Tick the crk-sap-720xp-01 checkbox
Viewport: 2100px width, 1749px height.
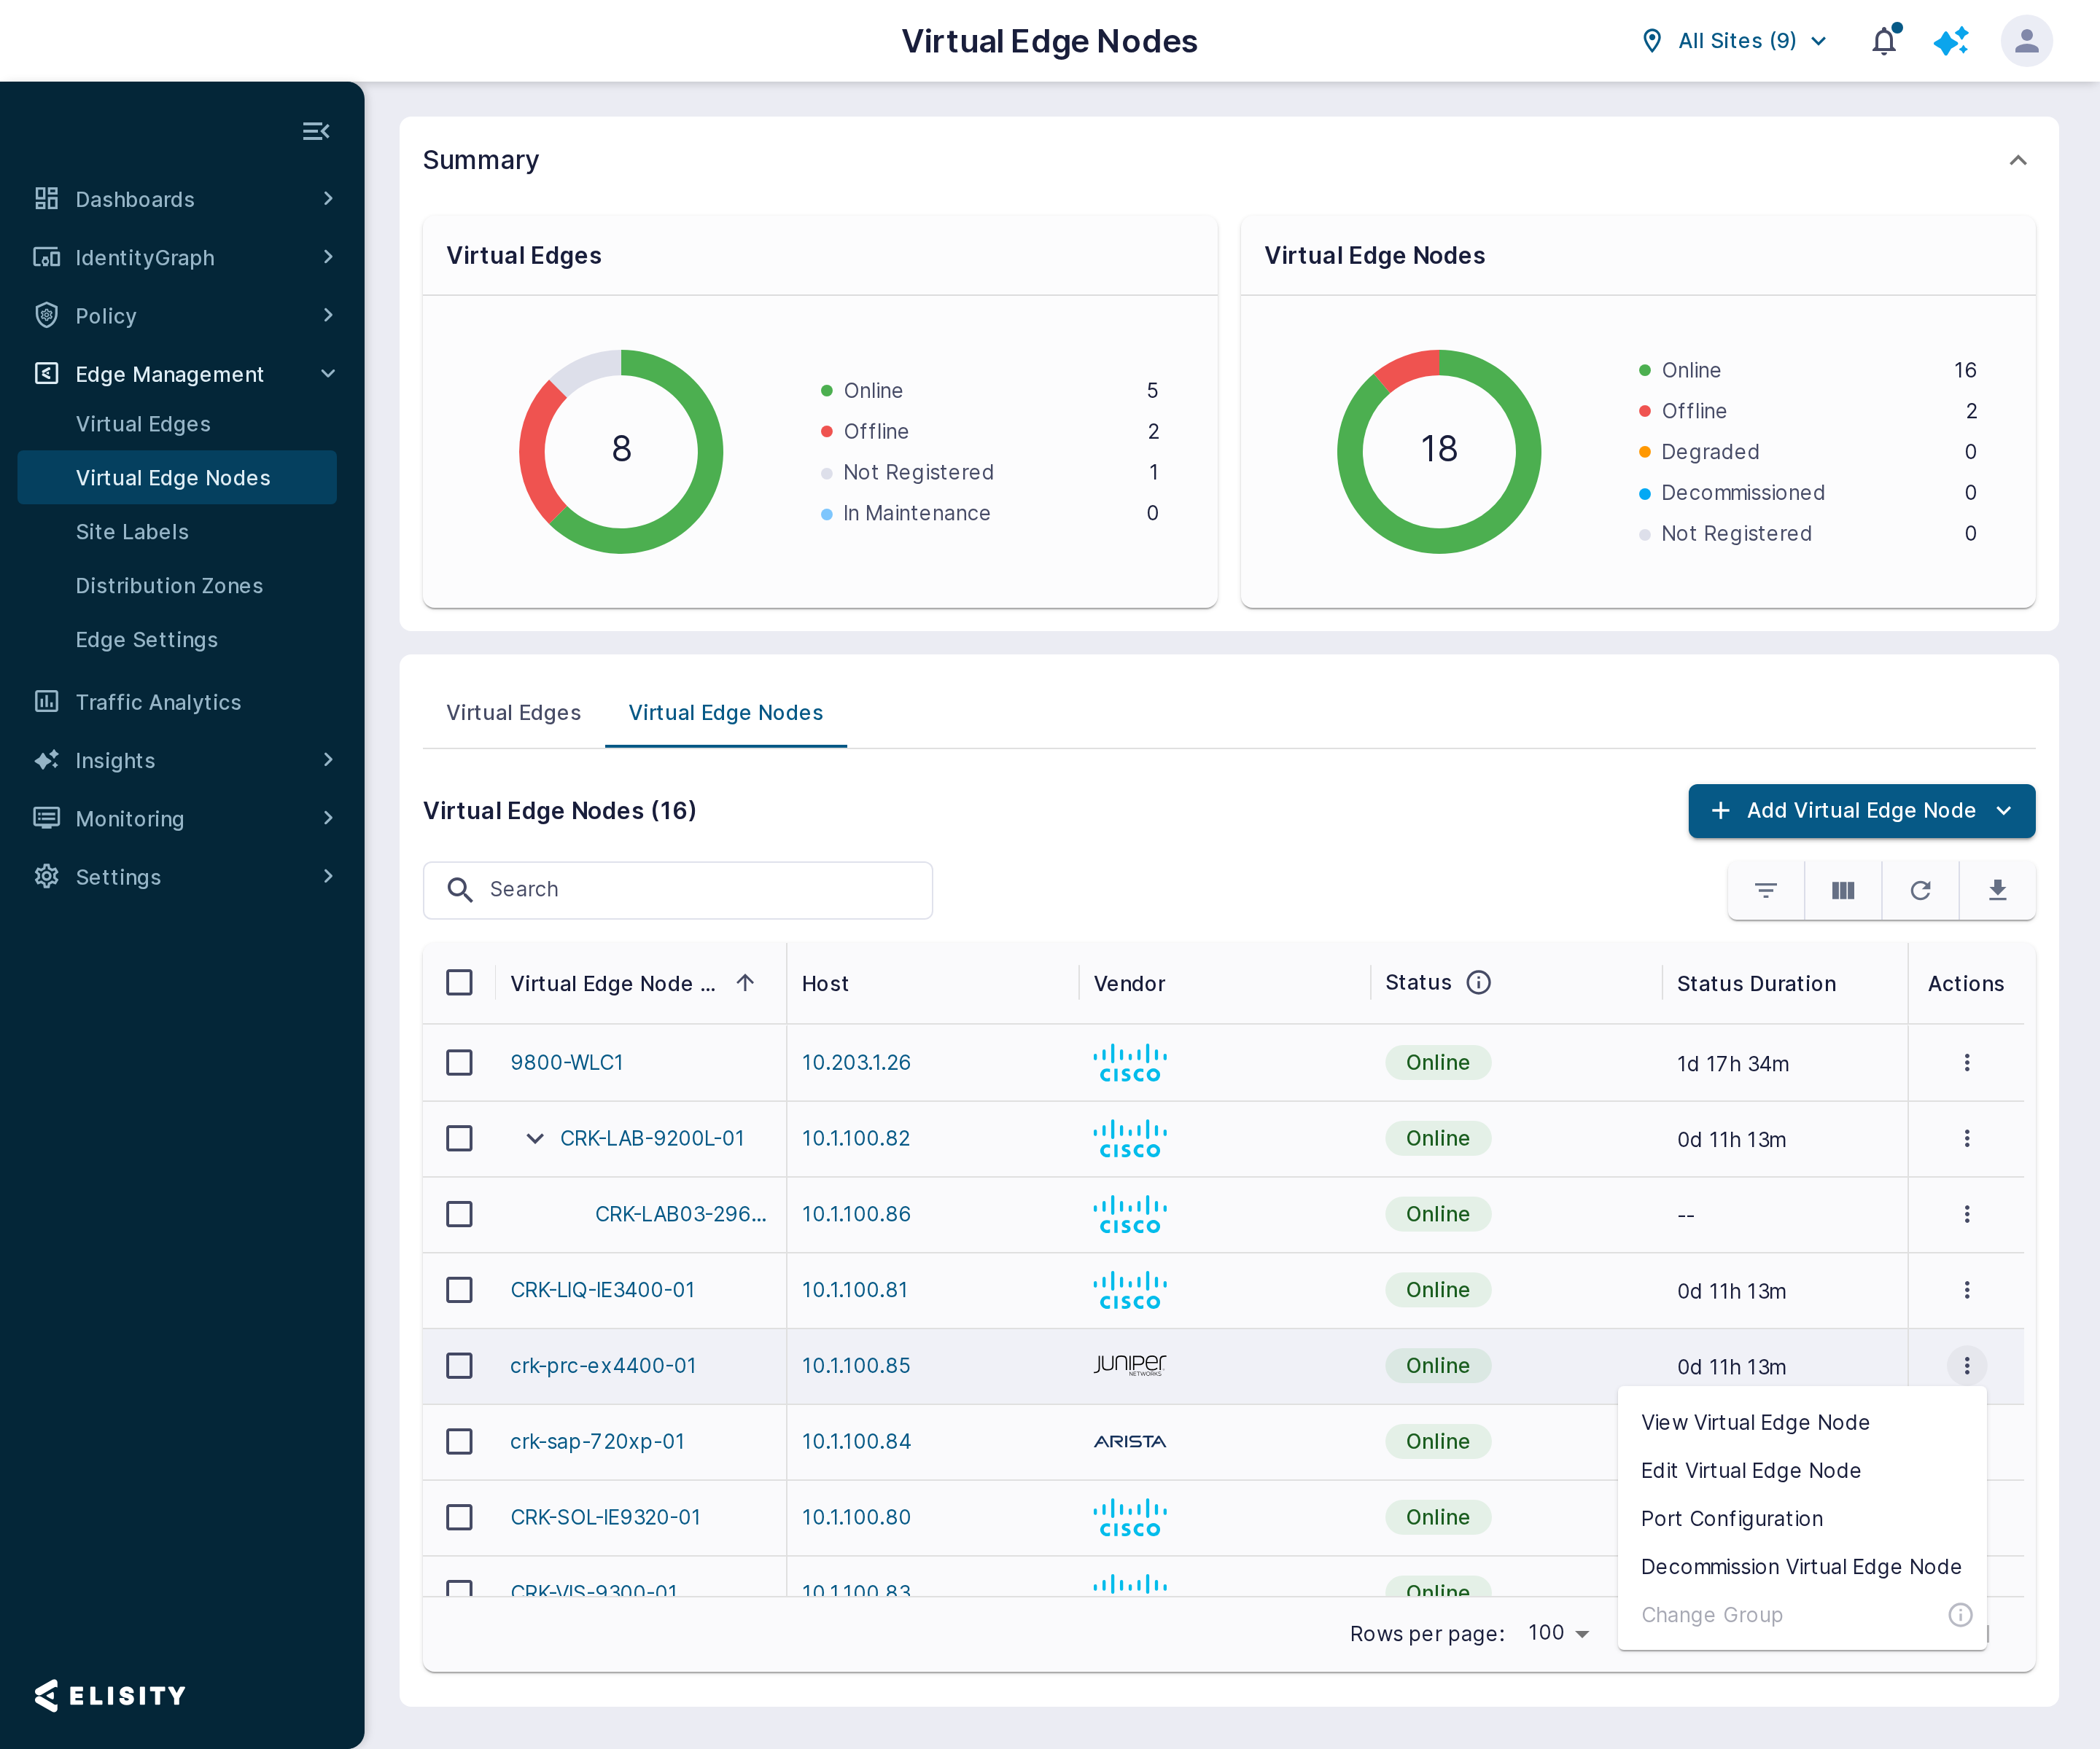coord(459,1440)
